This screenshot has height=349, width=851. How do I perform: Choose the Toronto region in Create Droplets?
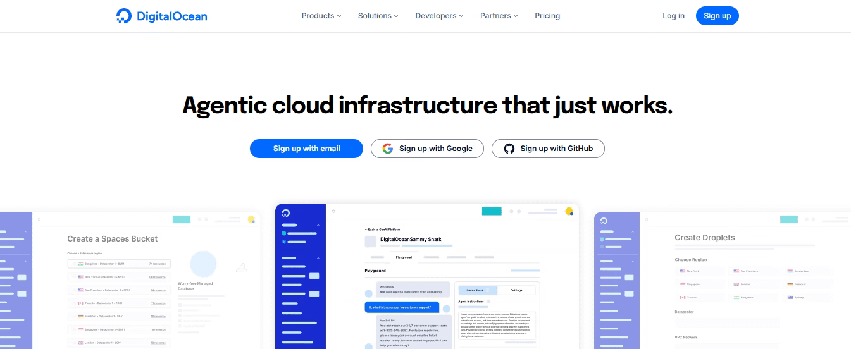(x=699, y=297)
